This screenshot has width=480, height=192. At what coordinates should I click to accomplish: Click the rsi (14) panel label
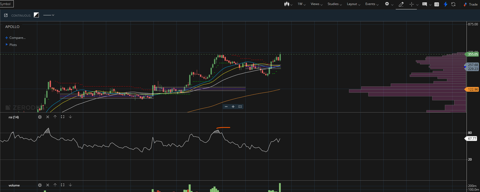(14, 117)
